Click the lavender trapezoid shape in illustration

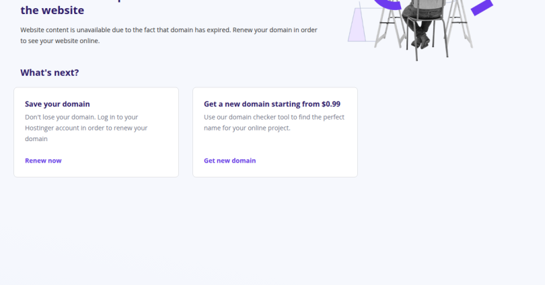[x=357, y=25]
